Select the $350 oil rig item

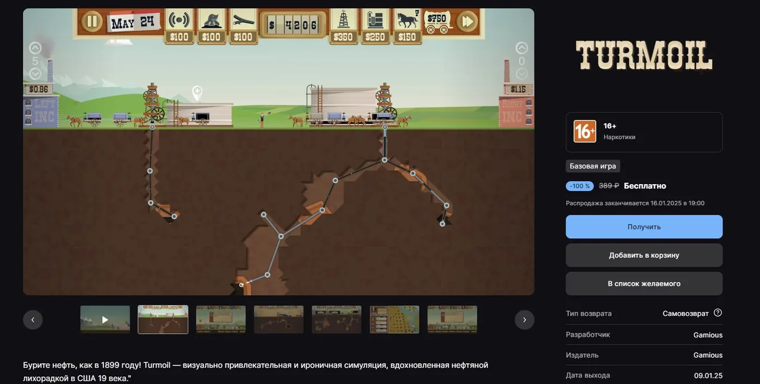[x=343, y=25]
